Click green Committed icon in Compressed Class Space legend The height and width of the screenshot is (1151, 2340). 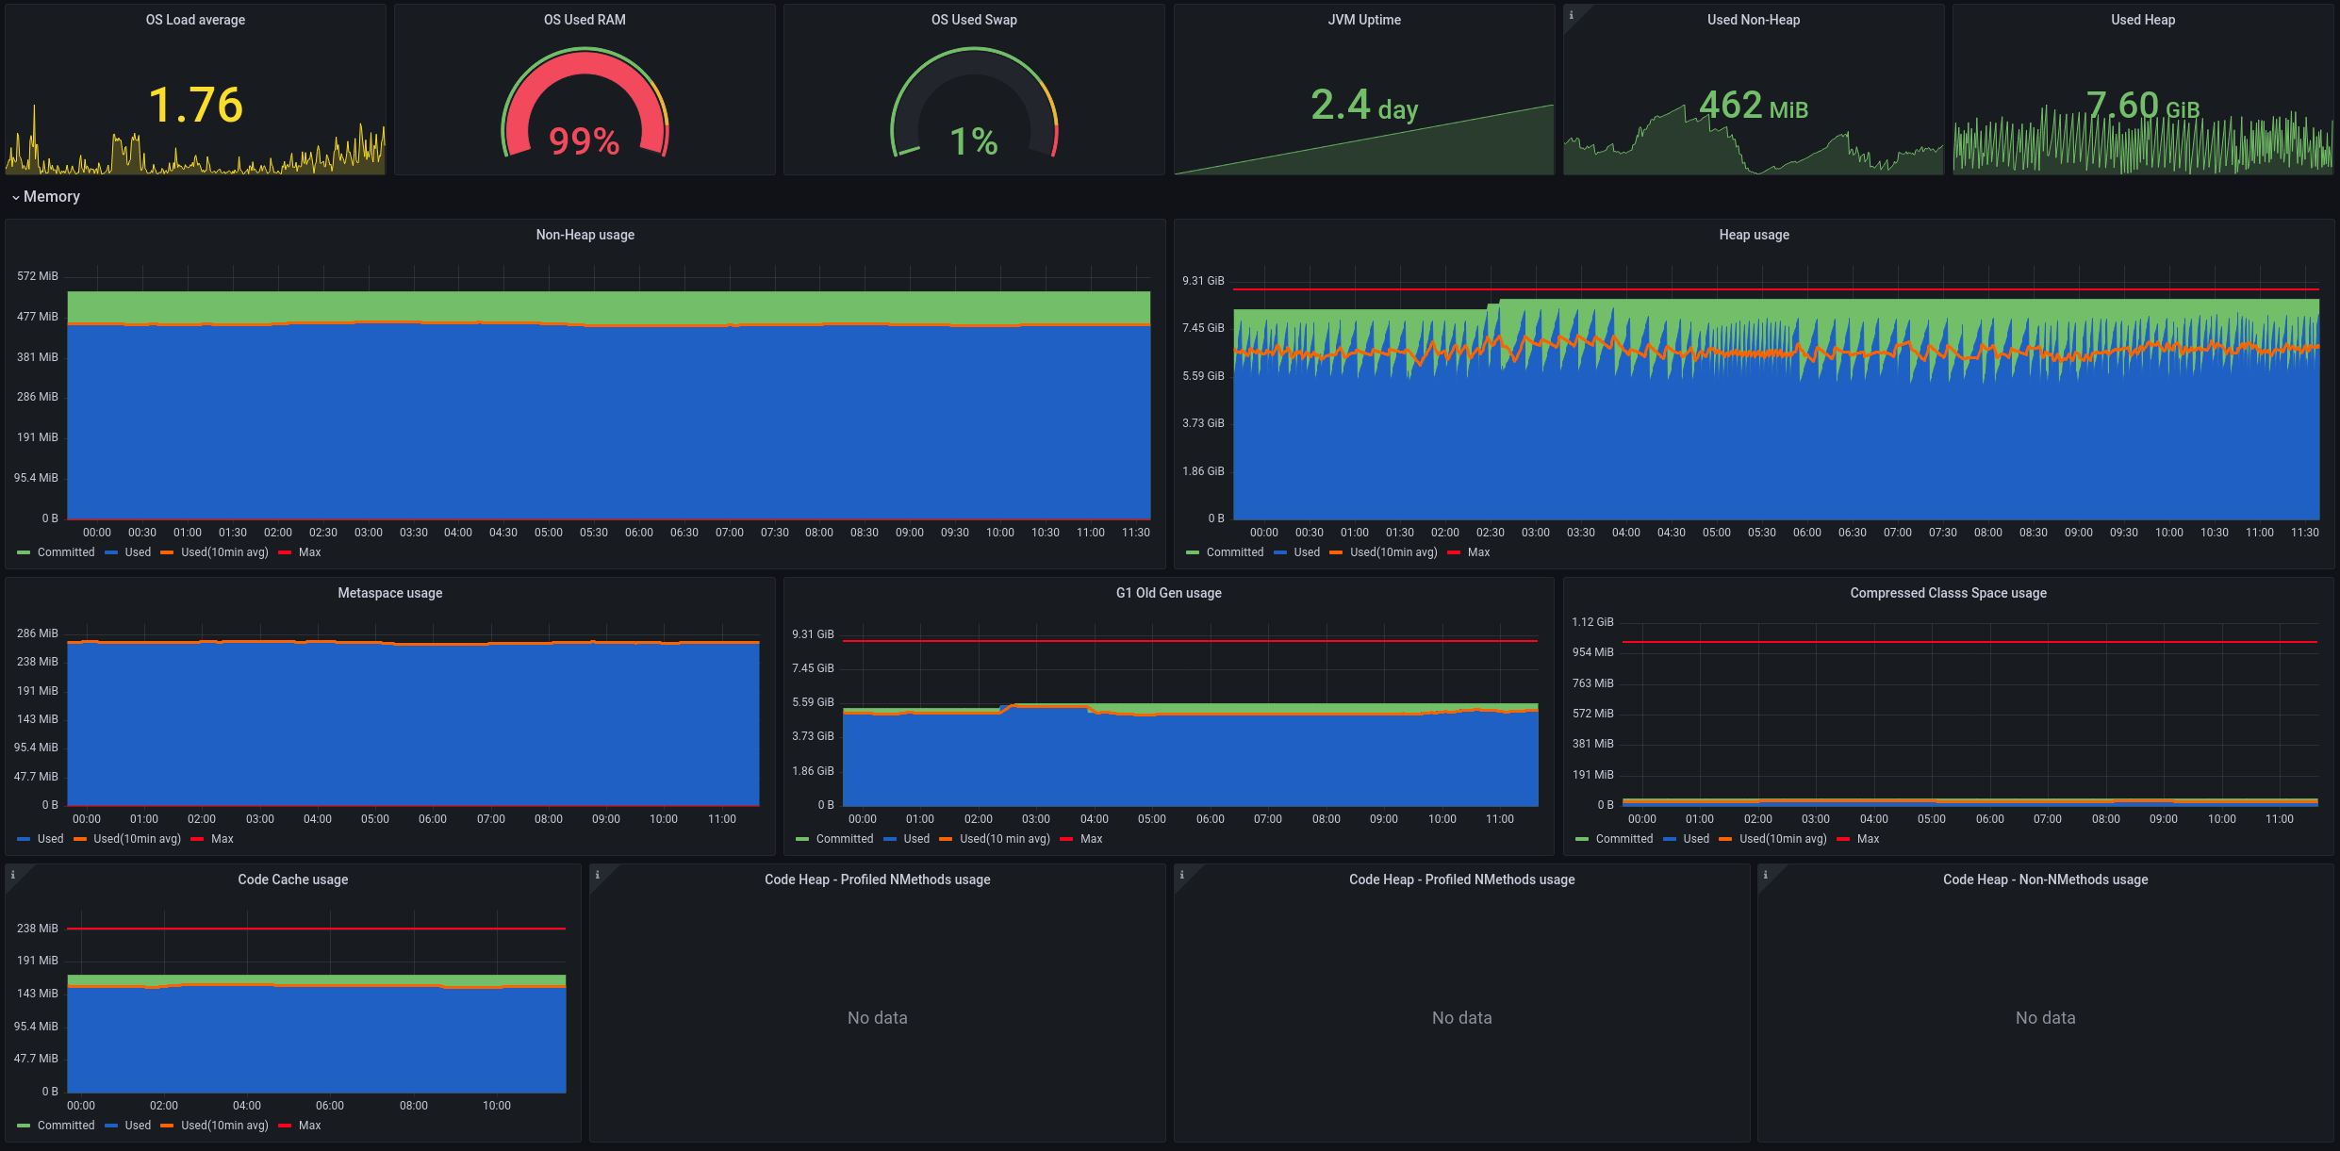click(1582, 839)
